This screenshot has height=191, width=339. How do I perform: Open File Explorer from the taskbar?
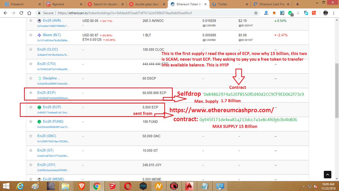click(66, 186)
